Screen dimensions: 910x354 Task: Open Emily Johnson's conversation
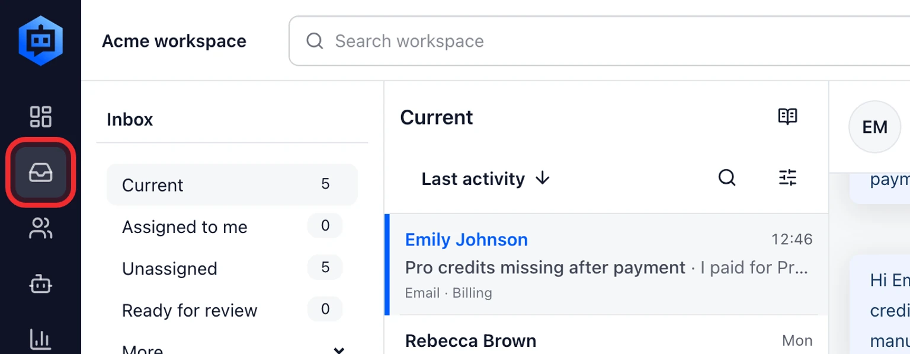pos(606,264)
